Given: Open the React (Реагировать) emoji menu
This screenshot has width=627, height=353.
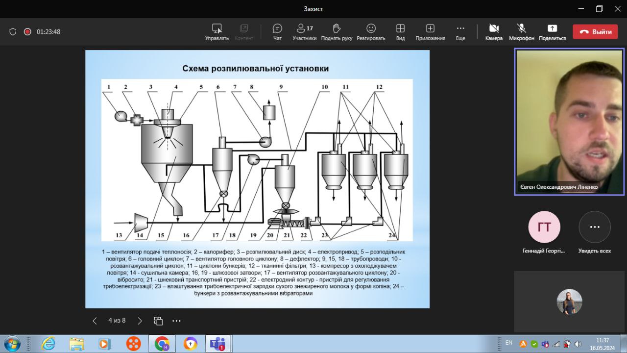Looking at the screenshot, I should tap(371, 31).
